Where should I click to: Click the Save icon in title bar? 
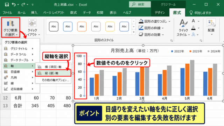7,5
